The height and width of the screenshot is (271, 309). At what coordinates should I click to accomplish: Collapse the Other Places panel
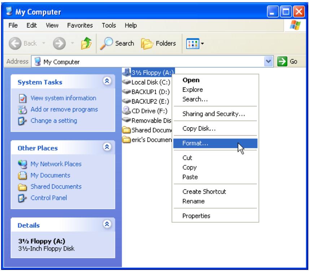(x=107, y=147)
